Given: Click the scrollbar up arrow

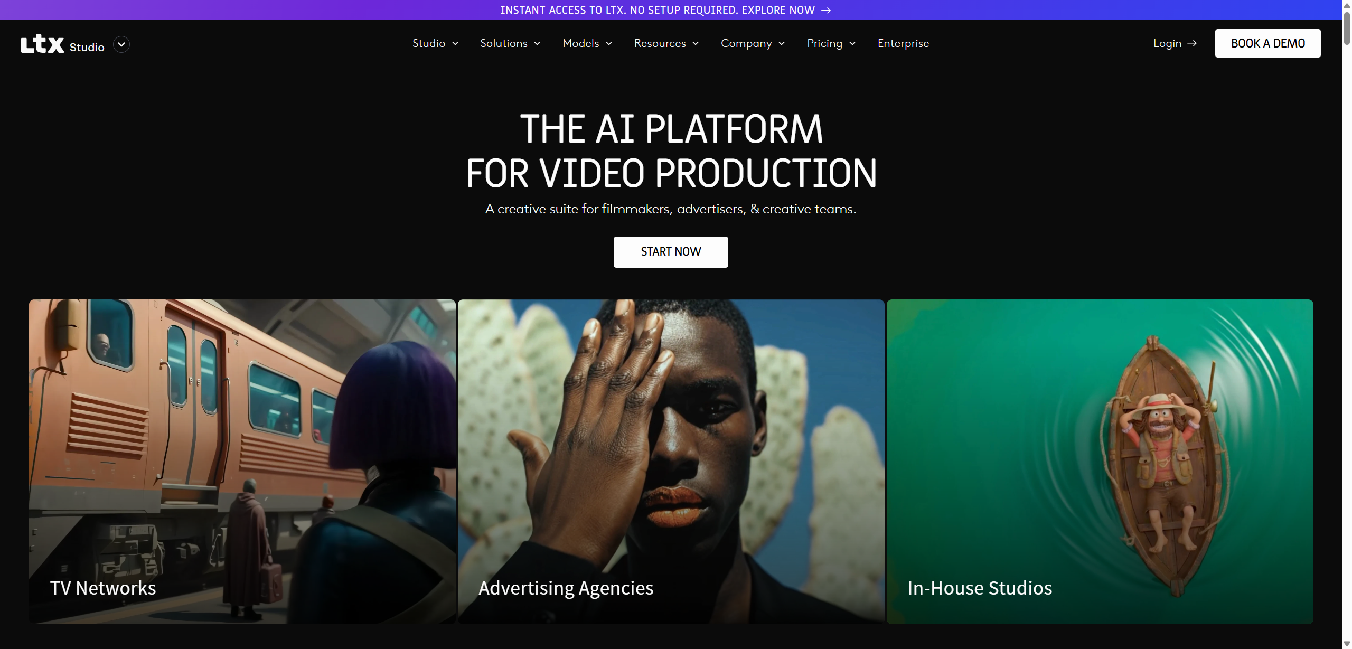Looking at the screenshot, I should click(x=1347, y=5).
